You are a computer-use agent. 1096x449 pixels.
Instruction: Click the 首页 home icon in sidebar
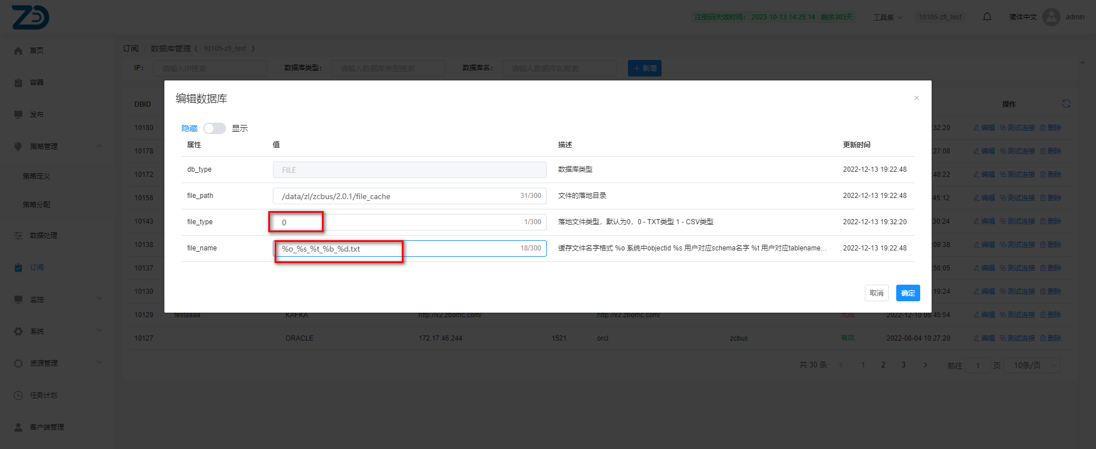[18, 51]
